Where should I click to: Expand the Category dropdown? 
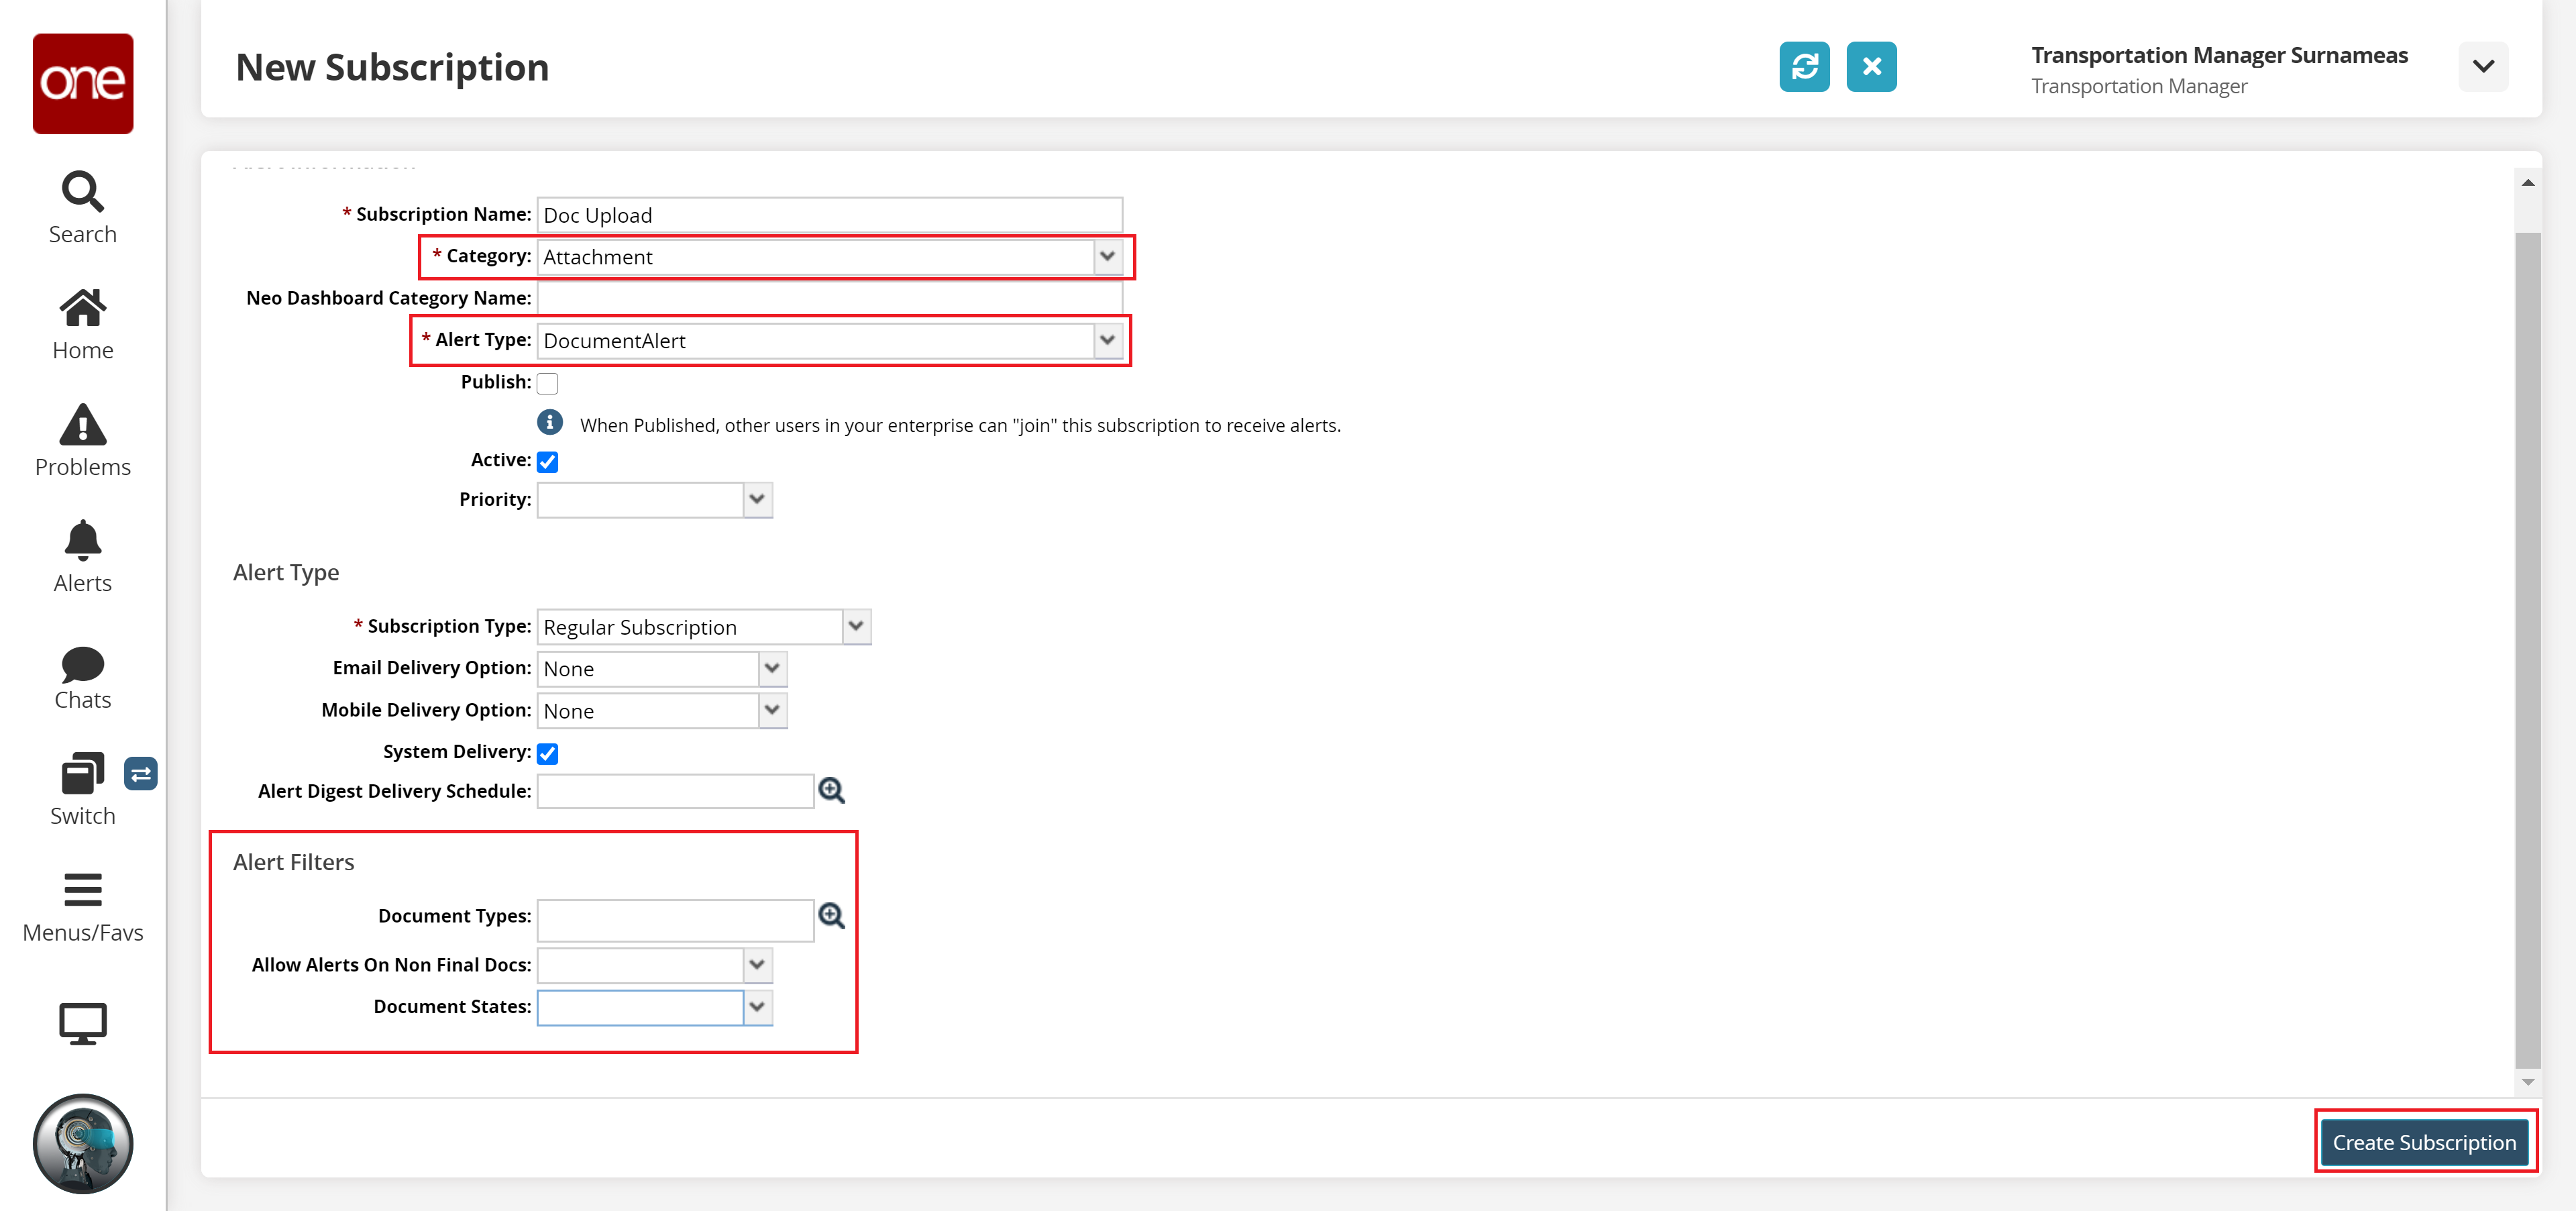(x=1112, y=256)
